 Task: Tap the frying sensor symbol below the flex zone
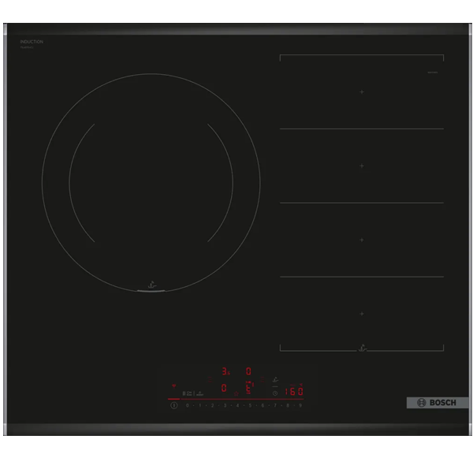click(363, 348)
